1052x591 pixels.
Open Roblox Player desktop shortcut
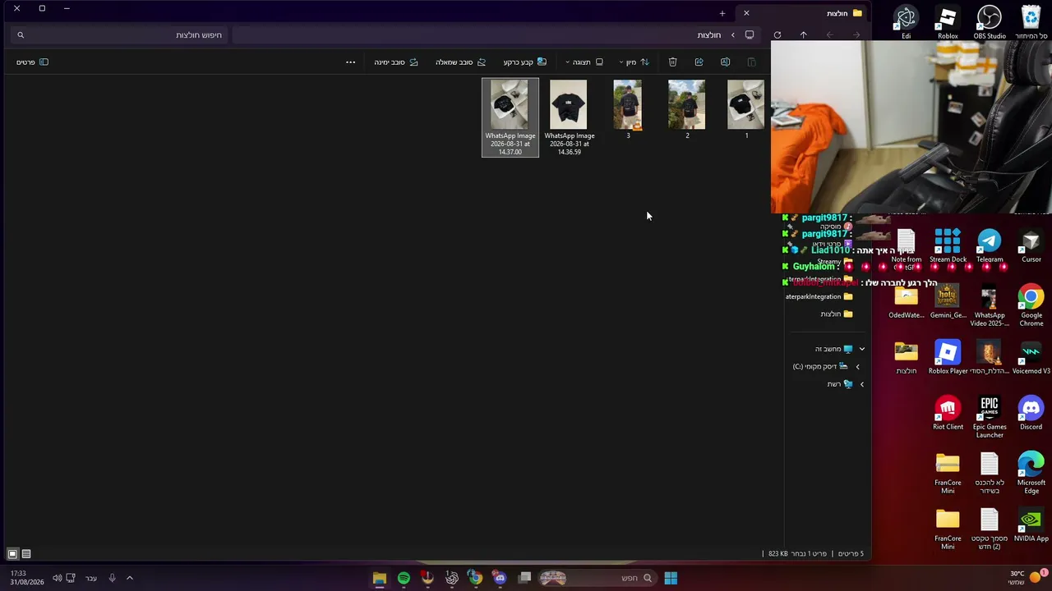coord(948,358)
